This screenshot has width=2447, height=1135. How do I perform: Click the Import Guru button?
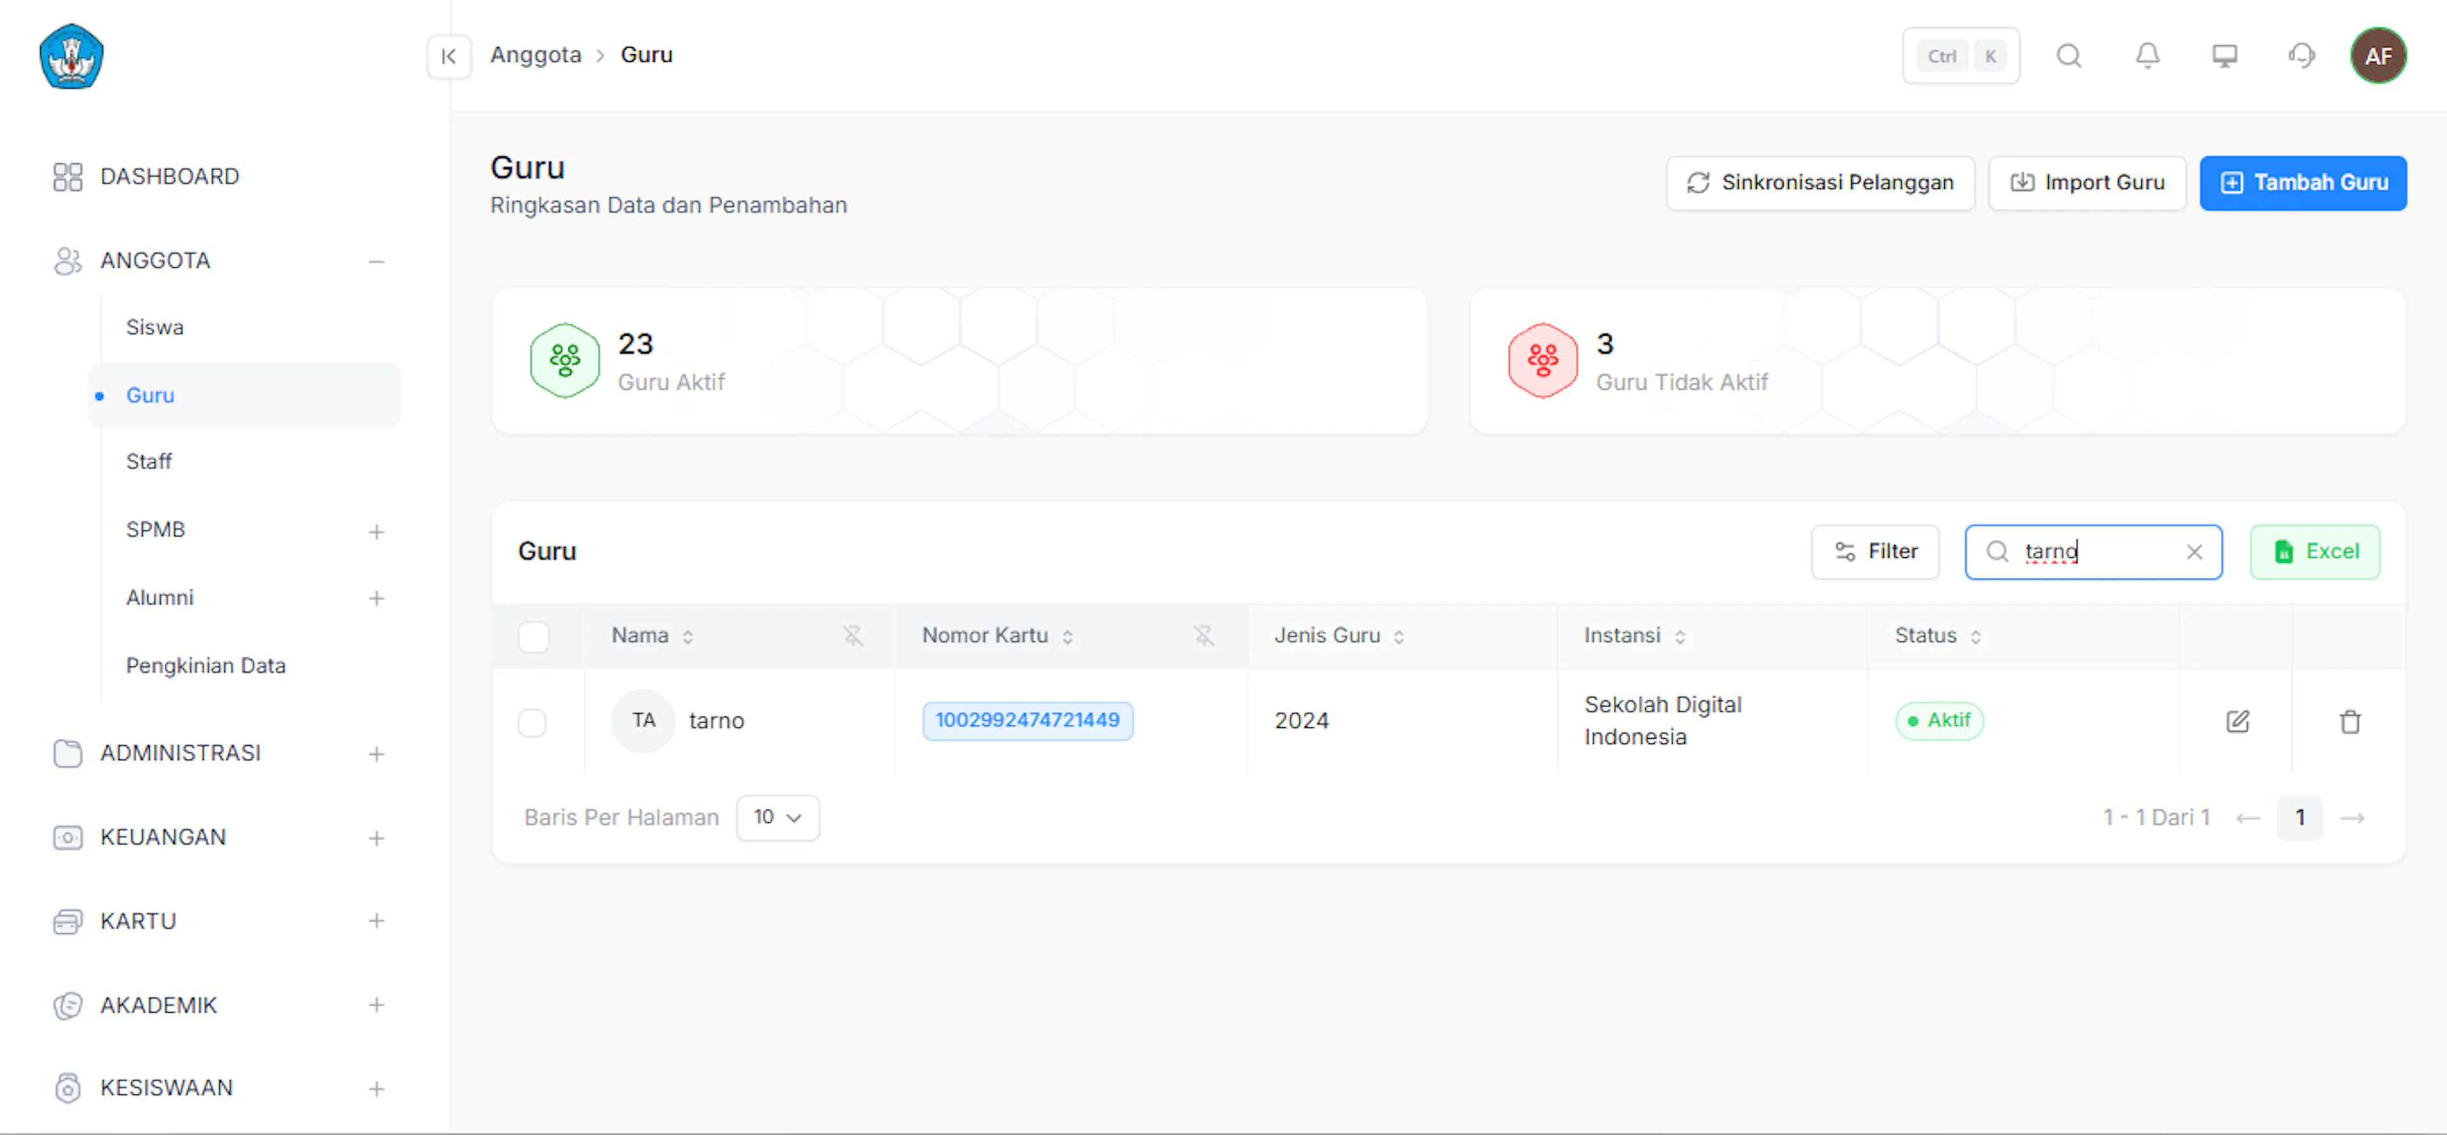(2087, 182)
